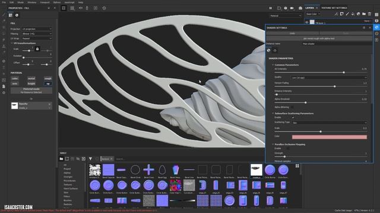The width and height of the screenshot is (380, 213).
Task: Open the Filtering dropdown
Action: (37, 34)
